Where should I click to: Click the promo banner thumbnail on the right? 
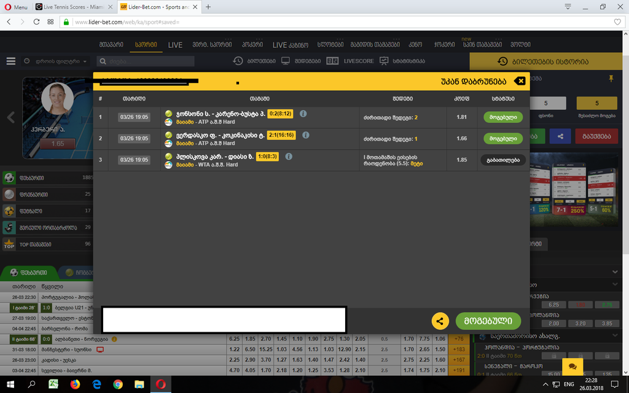(x=574, y=190)
